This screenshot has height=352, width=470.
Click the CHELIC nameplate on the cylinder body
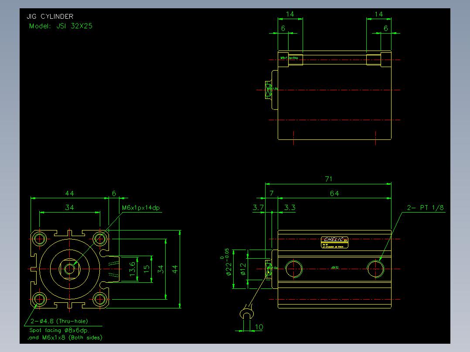pos(334,242)
